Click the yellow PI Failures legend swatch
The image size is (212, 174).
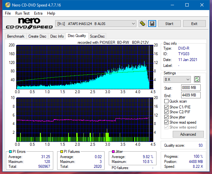tap(62, 152)
